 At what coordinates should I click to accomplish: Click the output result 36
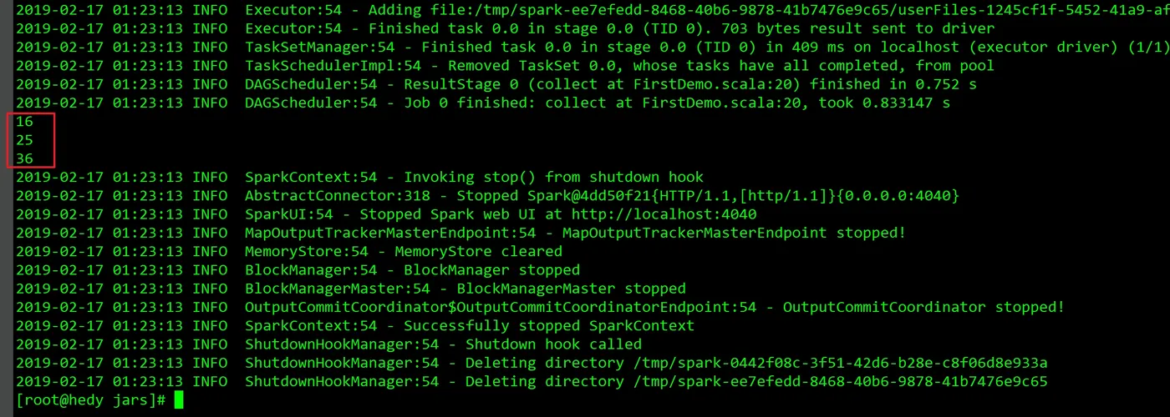pos(24,158)
